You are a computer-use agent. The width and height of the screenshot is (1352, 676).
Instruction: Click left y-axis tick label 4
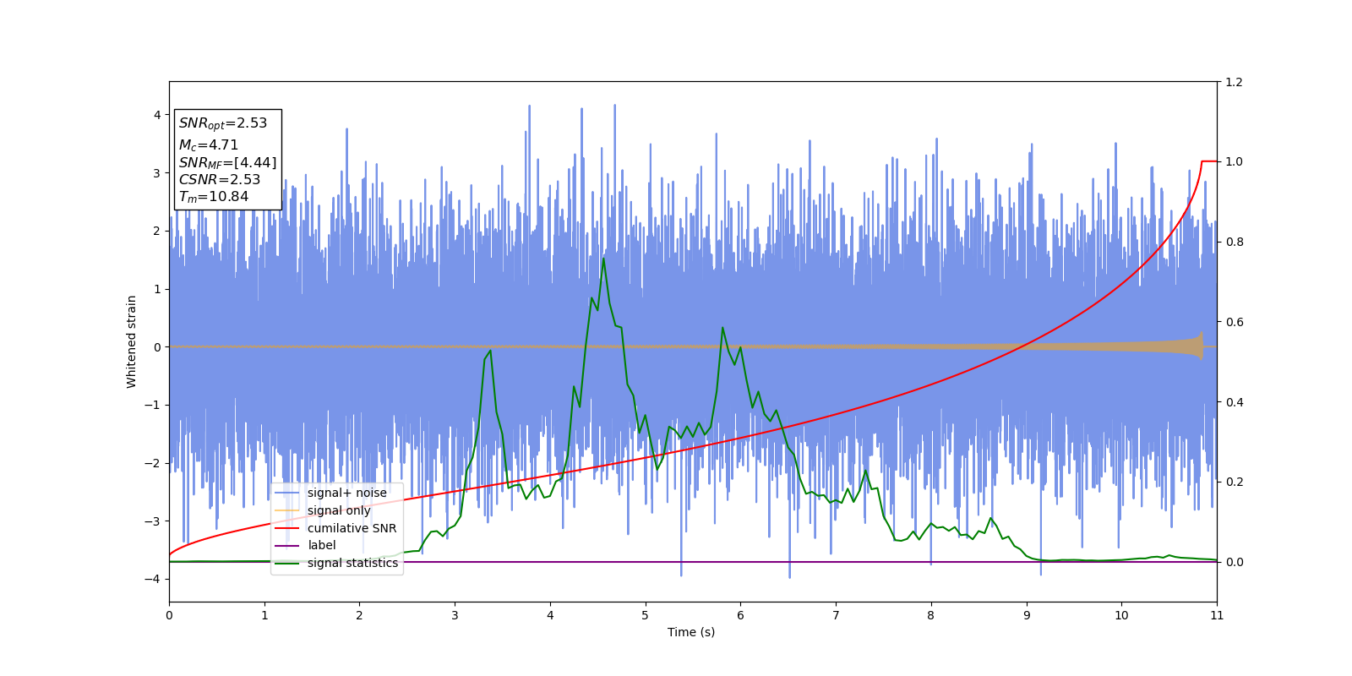pyautogui.click(x=157, y=115)
